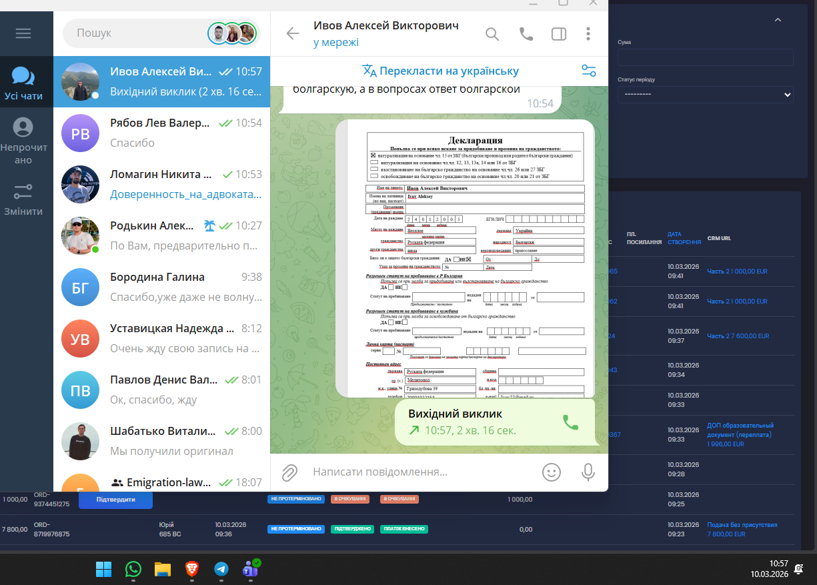Screen dimensions: 817x585
Task: Open translation settings sliders icon
Action: point(589,71)
